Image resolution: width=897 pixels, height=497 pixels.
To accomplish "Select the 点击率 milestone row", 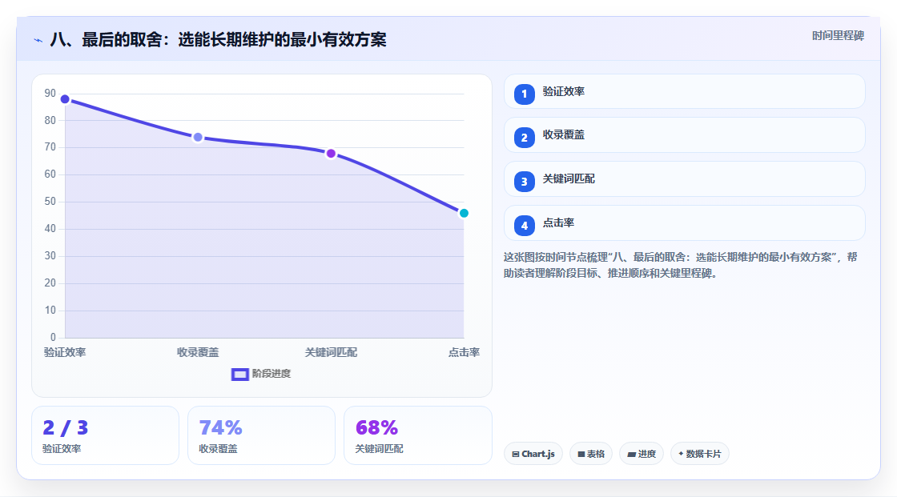I will tap(684, 223).
